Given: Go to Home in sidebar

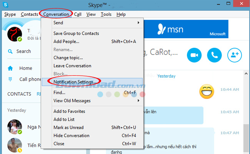Looking at the screenshot, I should (x=26, y=68).
